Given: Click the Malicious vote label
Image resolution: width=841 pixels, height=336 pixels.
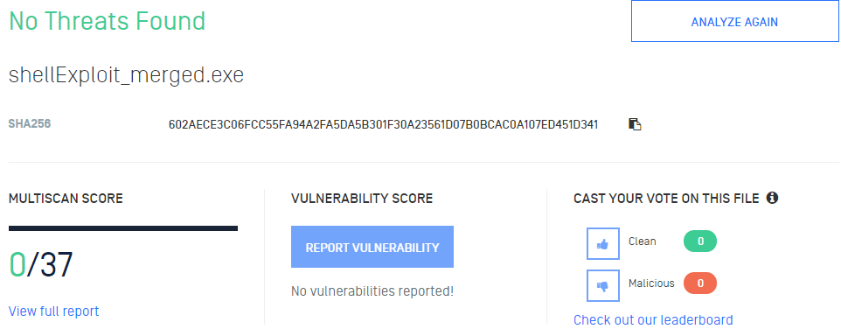Looking at the screenshot, I should [651, 283].
